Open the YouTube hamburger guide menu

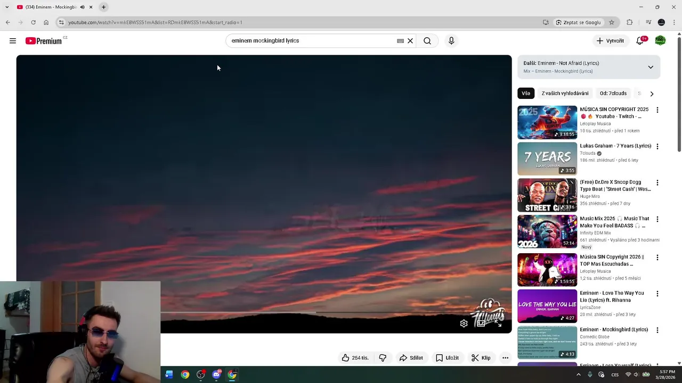point(13,41)
